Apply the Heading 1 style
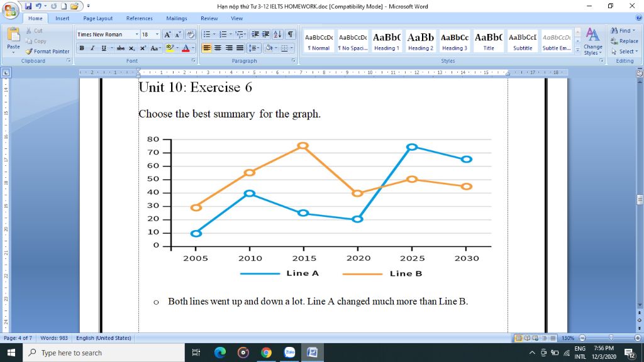 pyautogui.click(x=387, y=41)
